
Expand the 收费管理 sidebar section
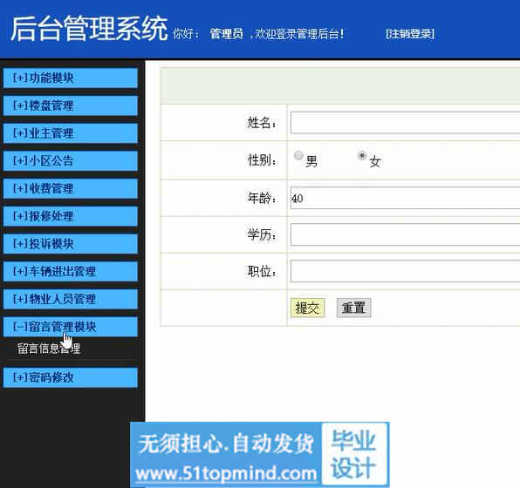[71, 188]
